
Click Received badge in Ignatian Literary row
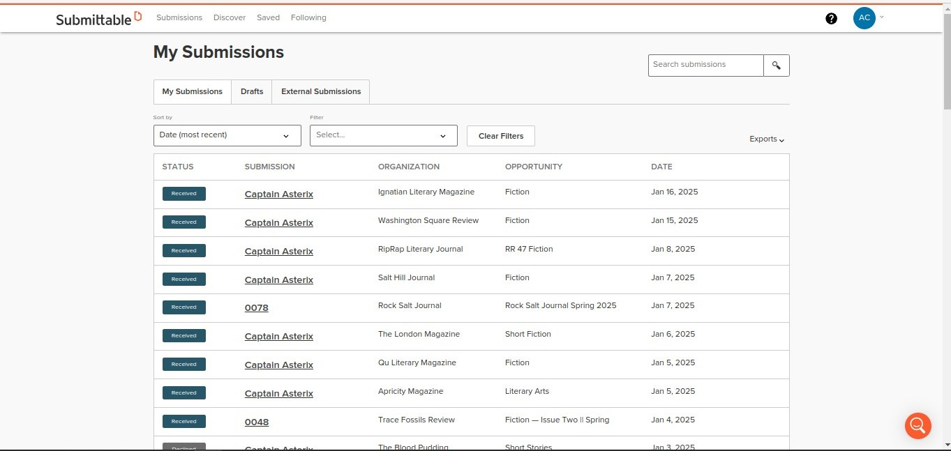[184, 194]
